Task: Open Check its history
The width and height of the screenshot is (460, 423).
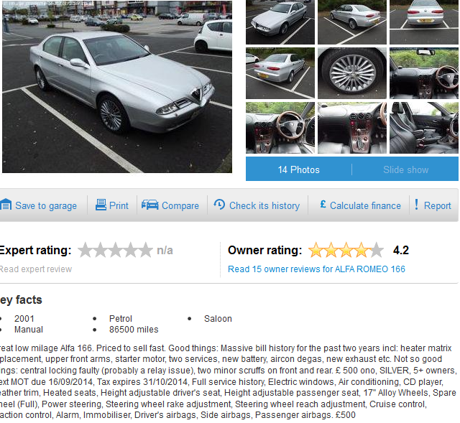Action: tap(264, 206)
